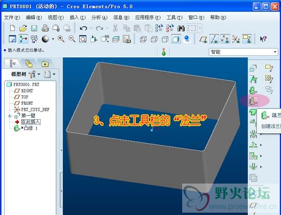Switch to hidden line display icon
281x215 pixels.
[154, 39]
